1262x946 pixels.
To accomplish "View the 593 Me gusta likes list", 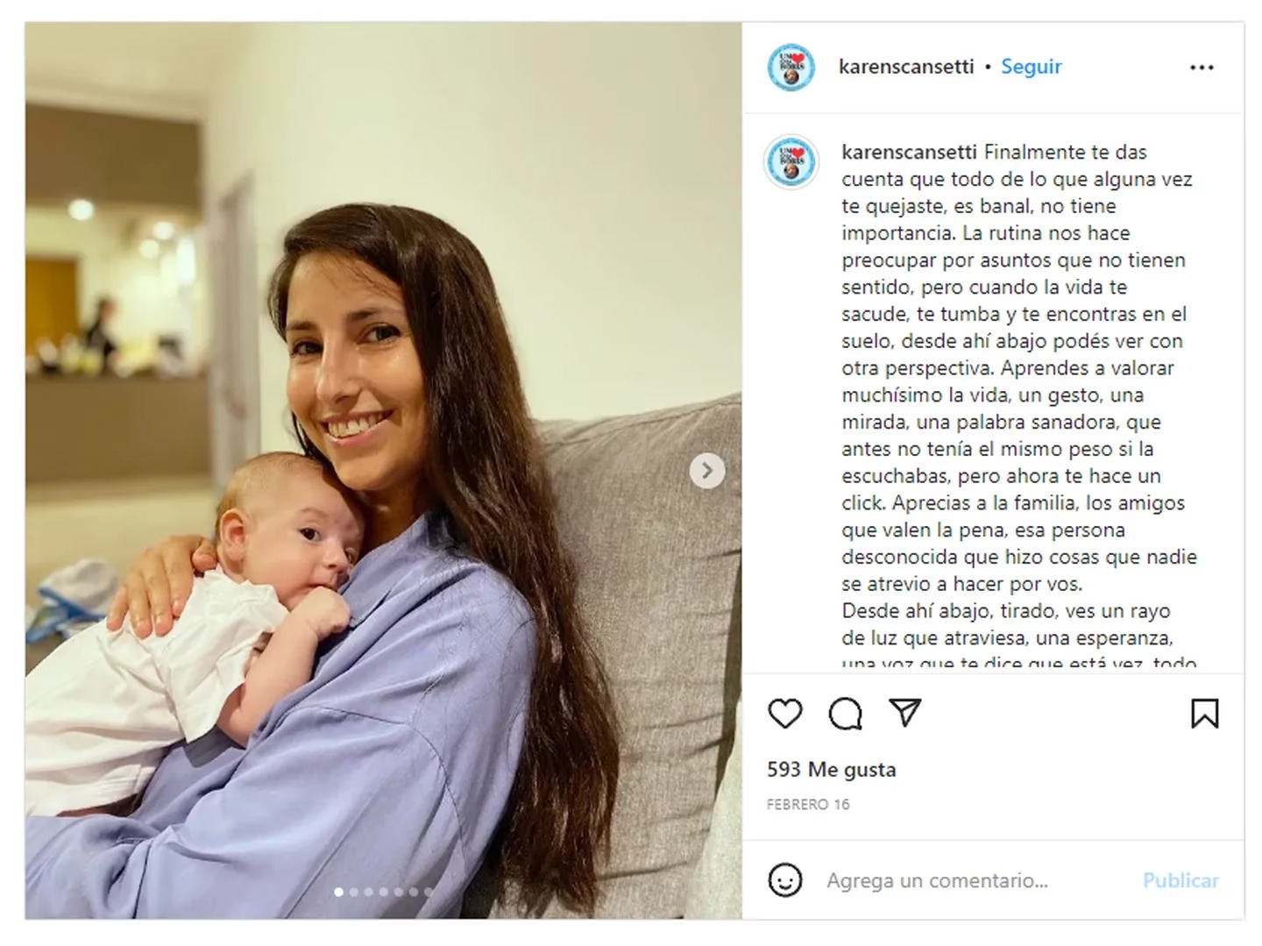I will tap(831, 769).
